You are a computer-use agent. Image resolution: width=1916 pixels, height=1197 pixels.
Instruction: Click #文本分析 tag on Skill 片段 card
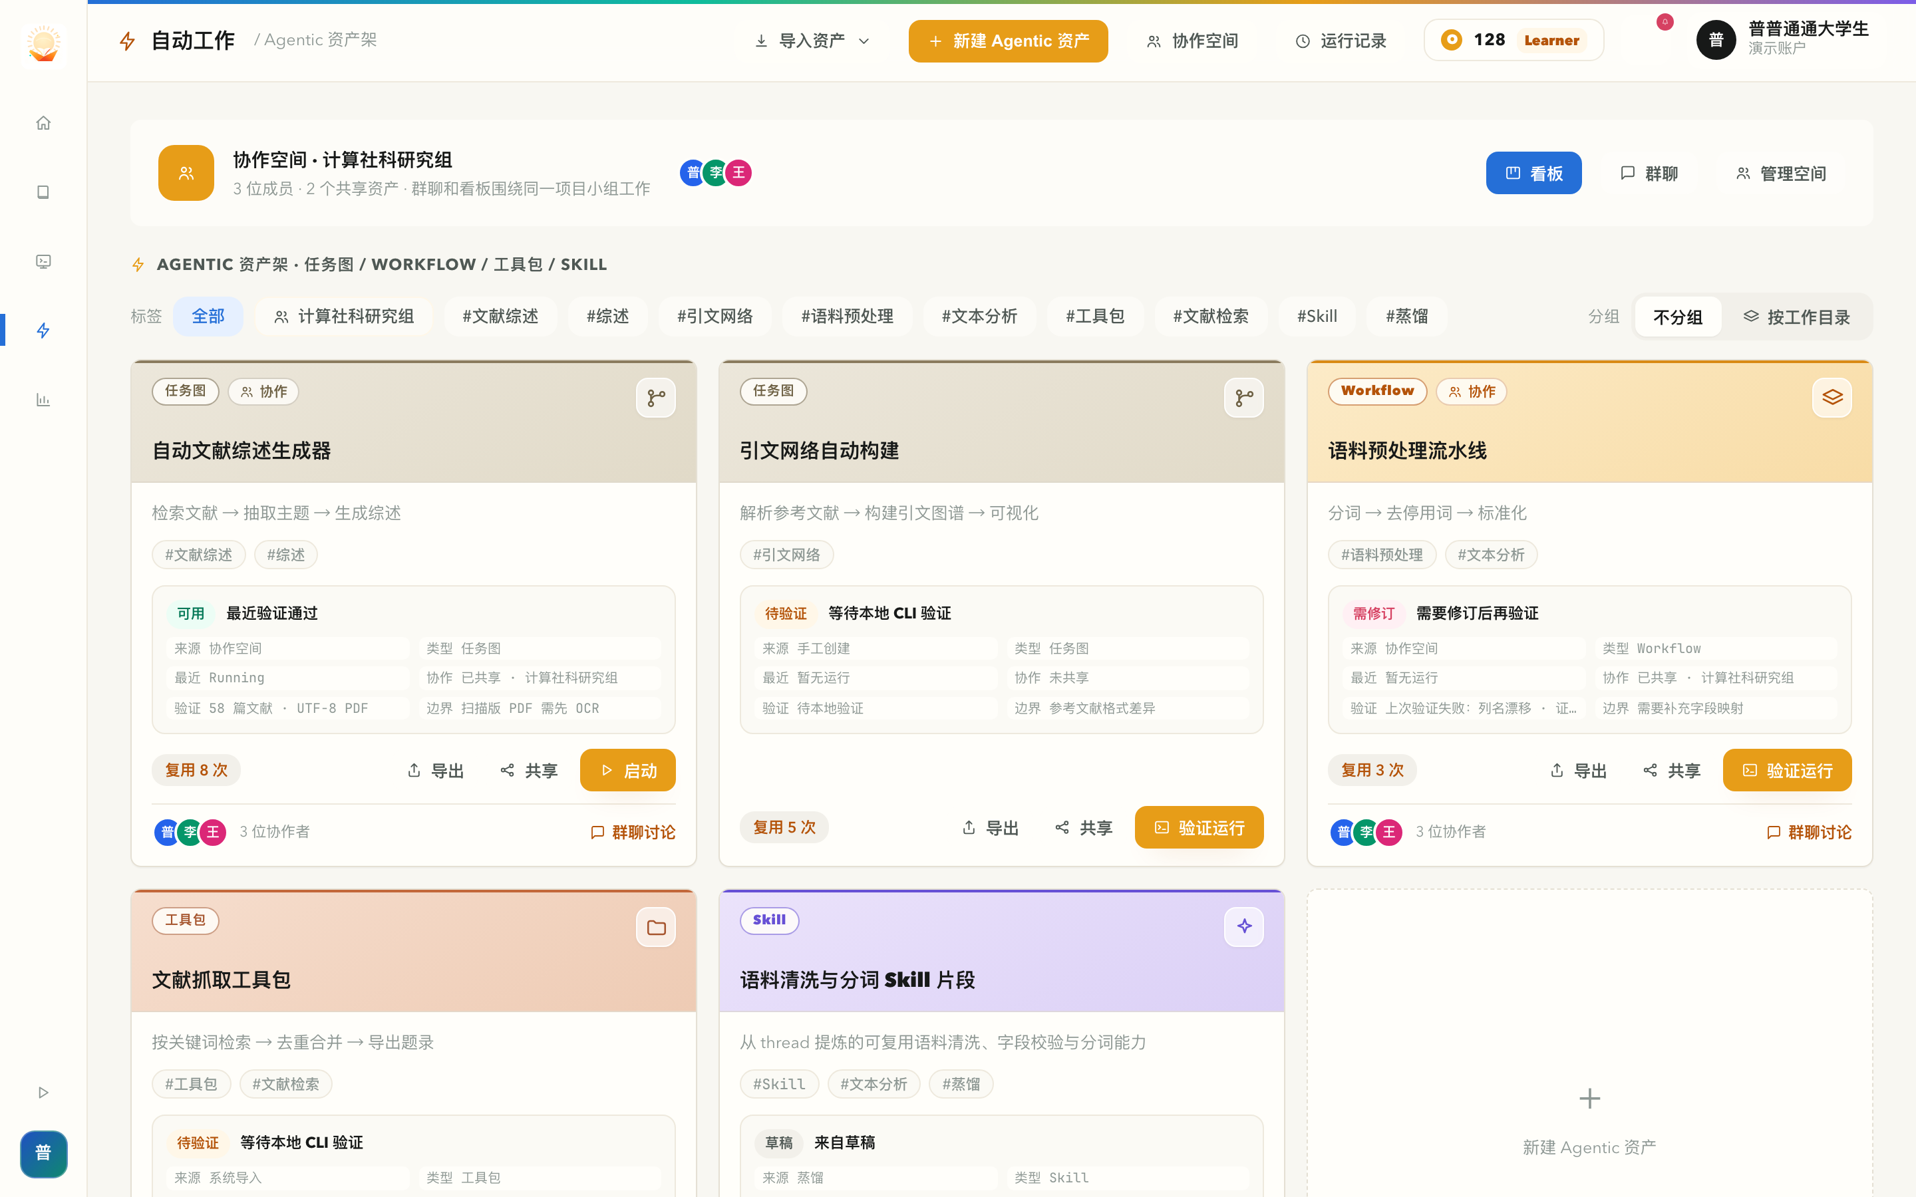click(x=874, y=1084)
